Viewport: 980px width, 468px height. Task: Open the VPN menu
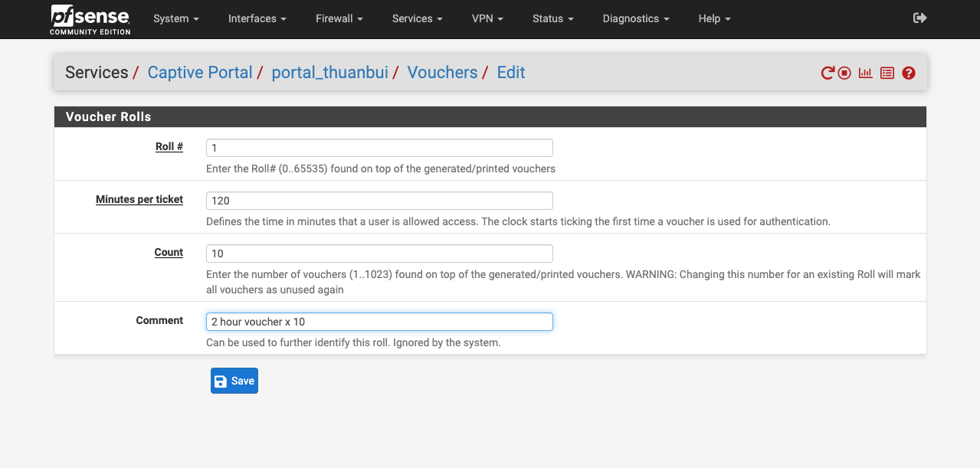(487, 18)
